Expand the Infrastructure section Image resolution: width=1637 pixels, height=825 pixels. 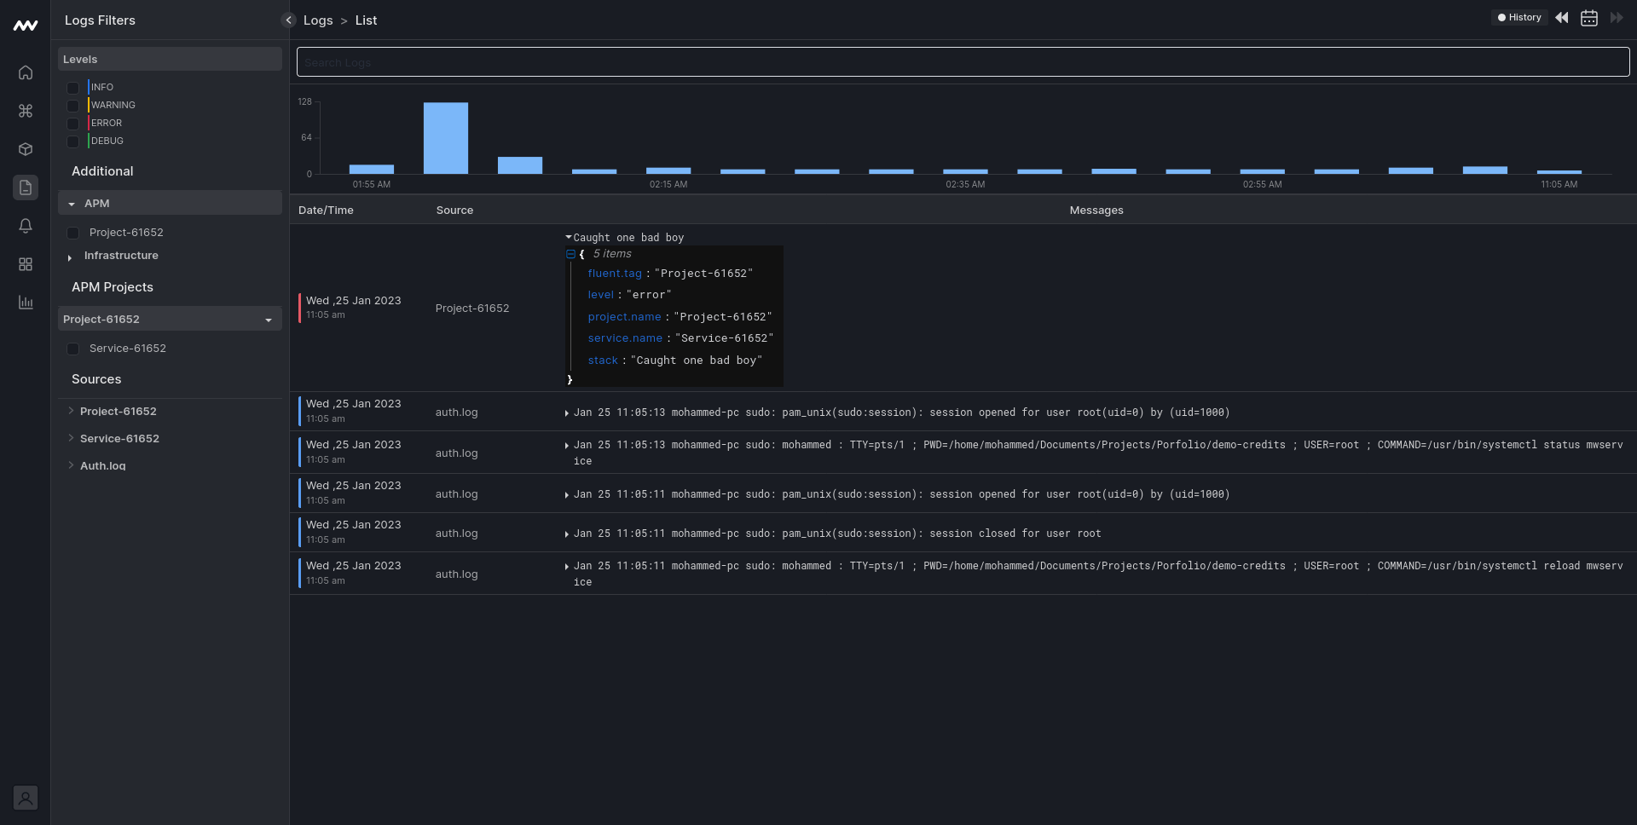point(70,257)
